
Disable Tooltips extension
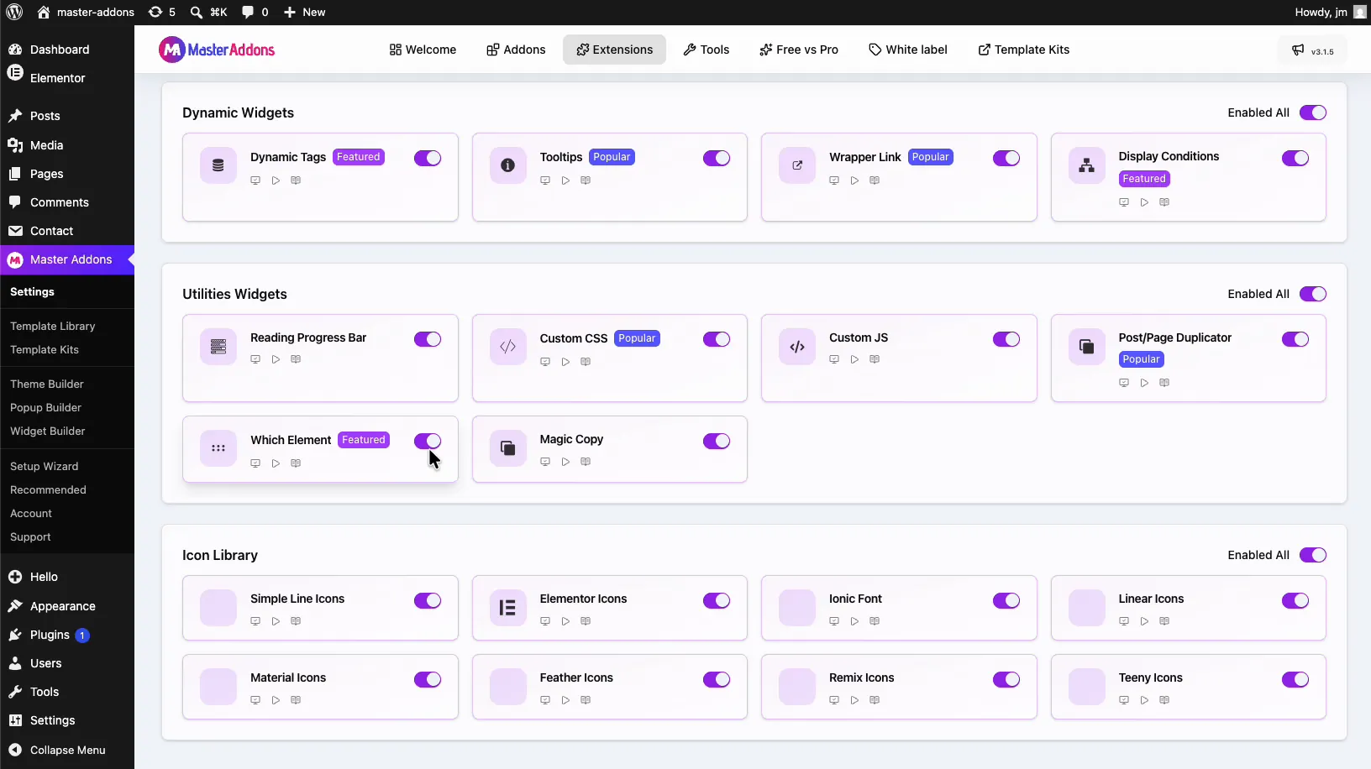717,158
